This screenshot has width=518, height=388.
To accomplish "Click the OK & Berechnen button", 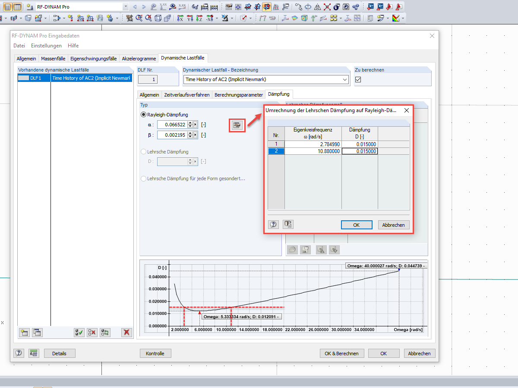I will point(342,353).
